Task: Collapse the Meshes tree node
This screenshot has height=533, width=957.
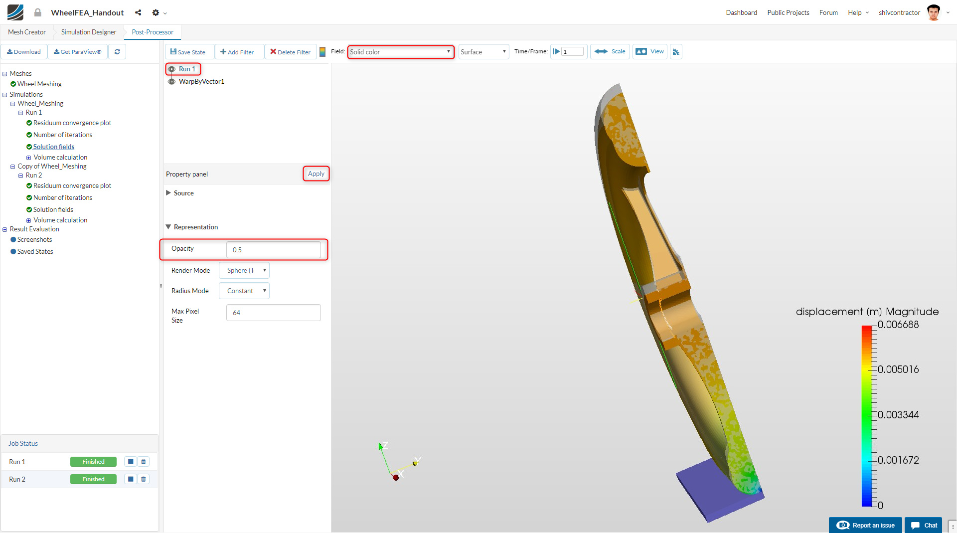Action: [5, 74]
